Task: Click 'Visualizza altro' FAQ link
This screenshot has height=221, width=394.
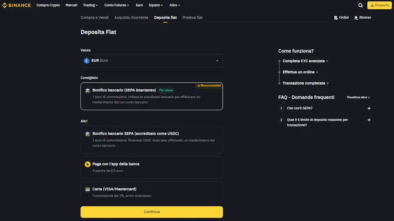Action: 358,97
